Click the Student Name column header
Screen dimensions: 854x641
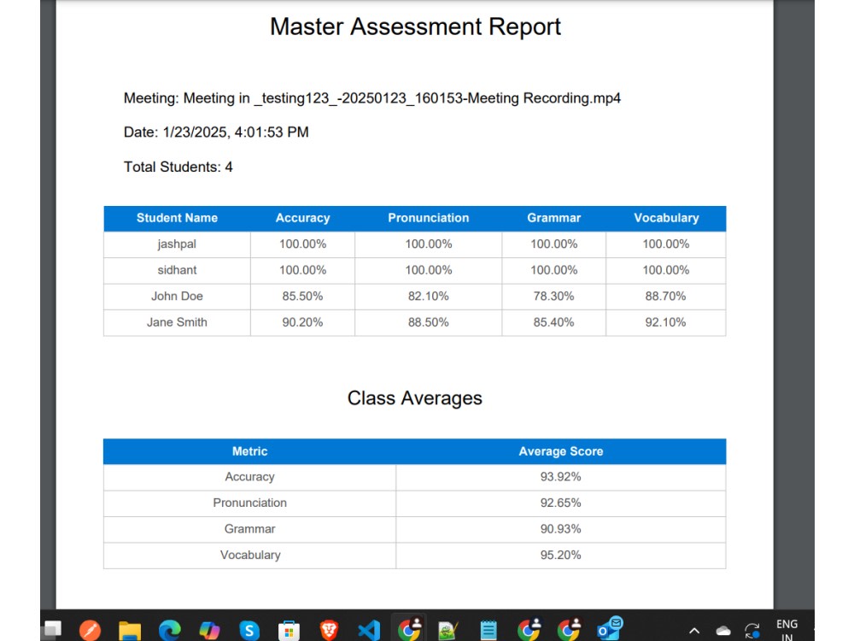tap(177, 218)
